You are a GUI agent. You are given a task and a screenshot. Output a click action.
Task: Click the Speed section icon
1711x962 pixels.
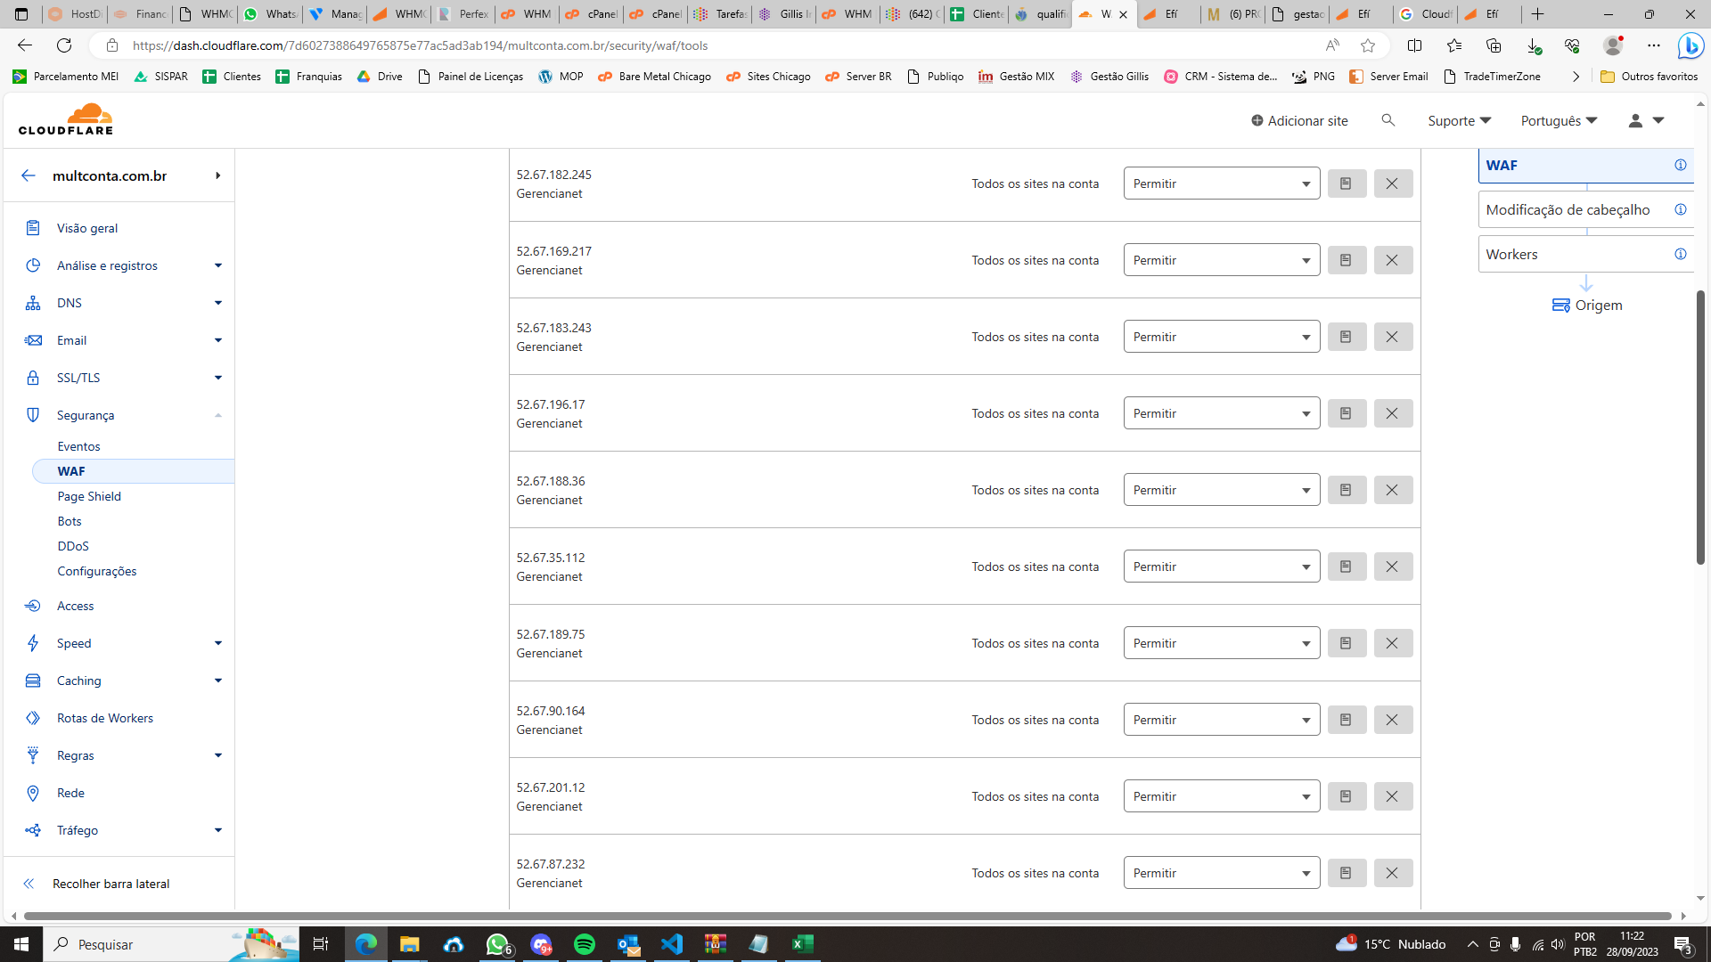[32, 642]
